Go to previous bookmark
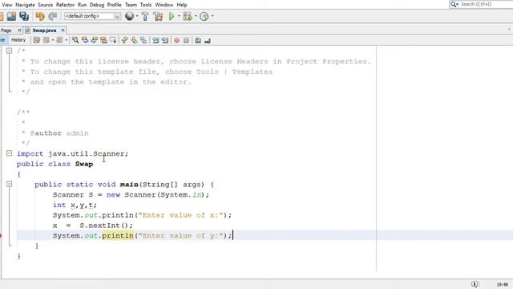513x289 pixels. [125, 40]
